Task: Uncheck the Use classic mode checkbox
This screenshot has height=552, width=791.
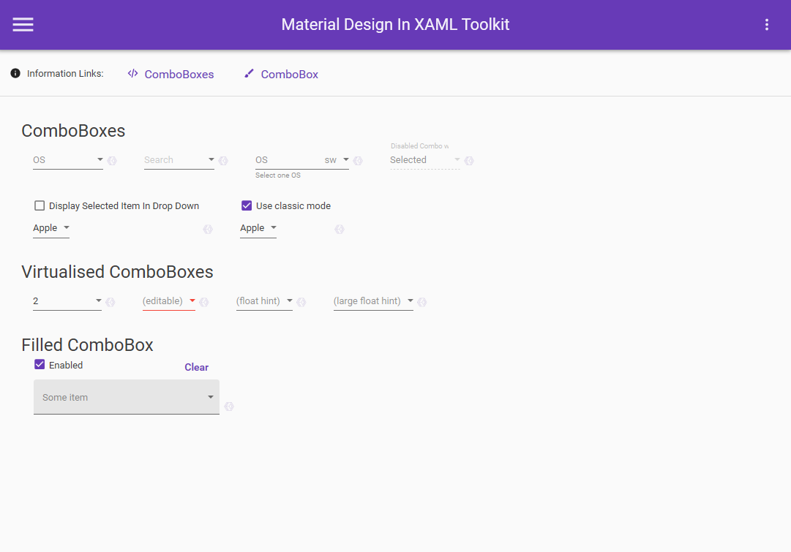Action: [247, 205]
